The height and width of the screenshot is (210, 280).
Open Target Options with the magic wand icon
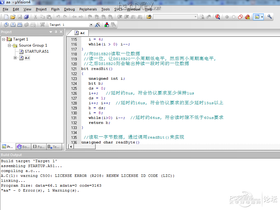[98, 25]
